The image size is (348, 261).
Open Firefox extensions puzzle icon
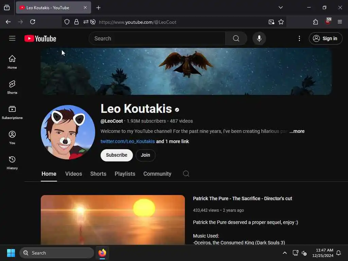pyautogui.click(x=315, y=22)
